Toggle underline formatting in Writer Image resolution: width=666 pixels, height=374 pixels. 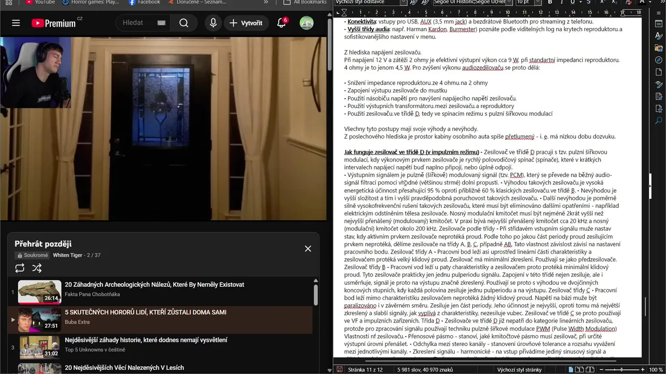pos(573,2)
